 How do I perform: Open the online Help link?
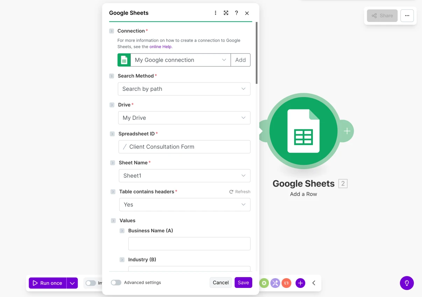coord(160,46)
